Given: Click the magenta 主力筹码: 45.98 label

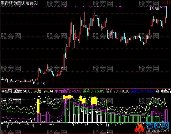Looking at the screenshot, I should coord(68,91).
